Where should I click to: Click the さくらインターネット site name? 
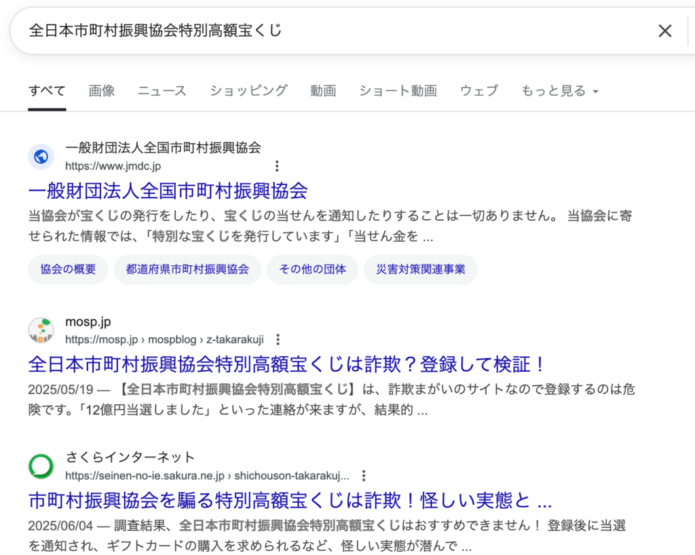(130, 457)
